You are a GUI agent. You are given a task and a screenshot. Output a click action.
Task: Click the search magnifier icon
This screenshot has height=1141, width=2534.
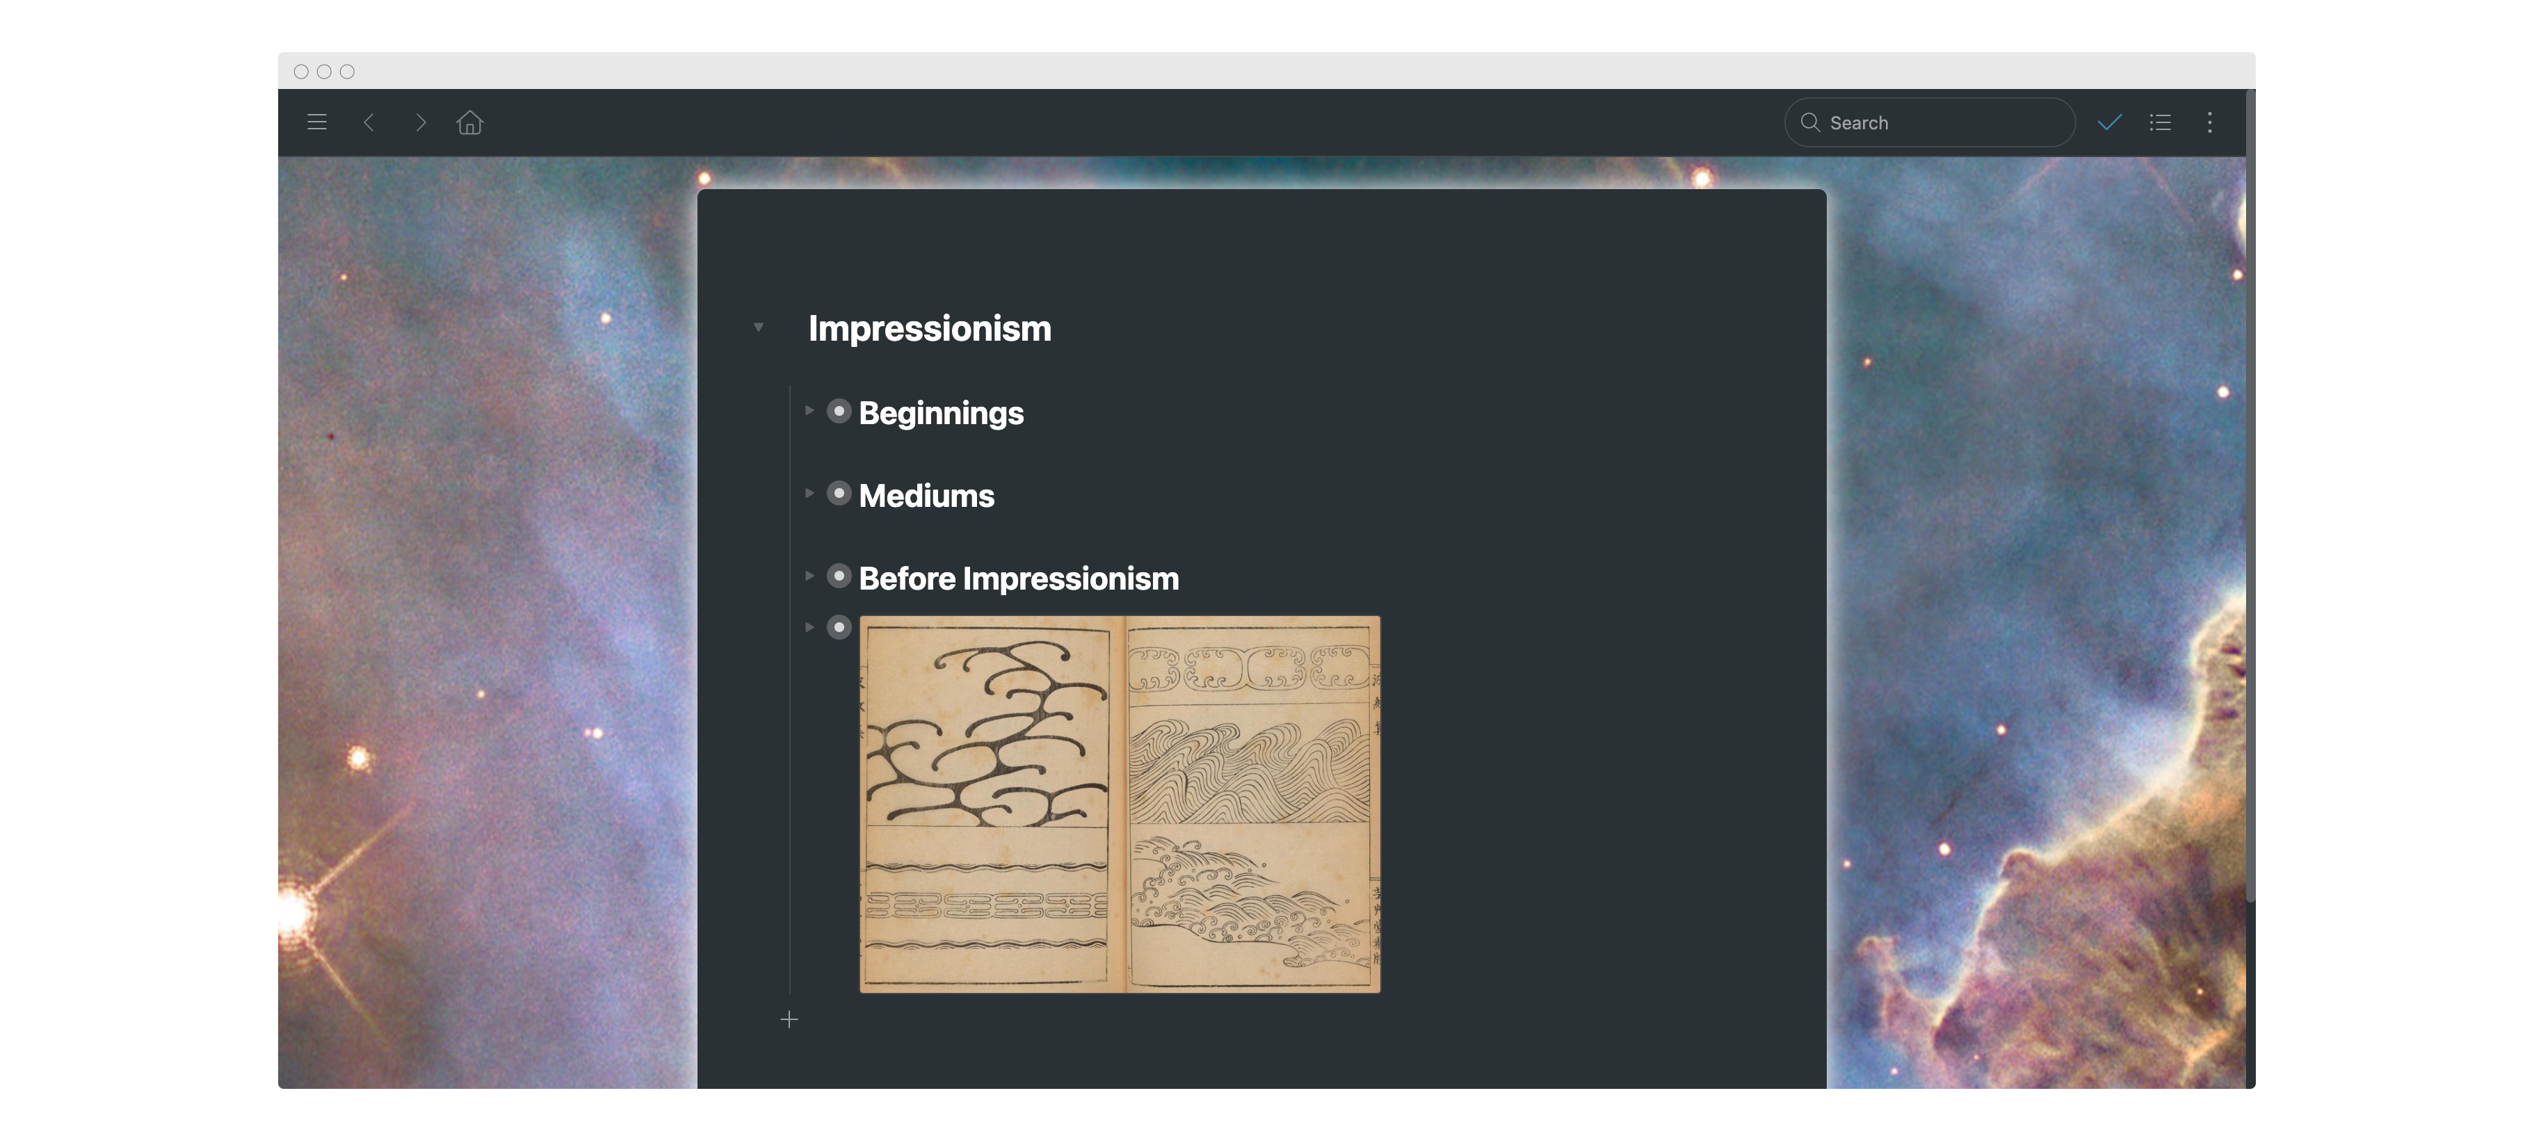1810,122
